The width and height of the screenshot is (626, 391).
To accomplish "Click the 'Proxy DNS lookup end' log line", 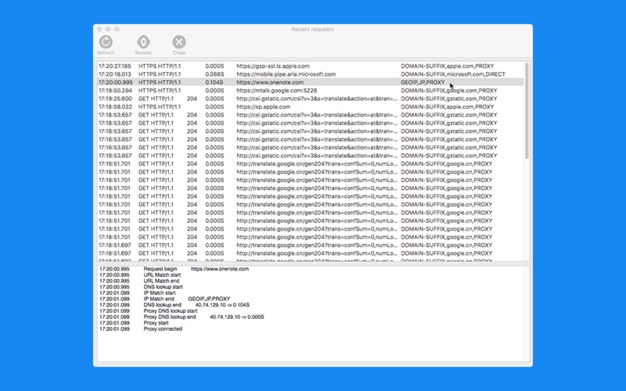I will [x=311, y=317].
